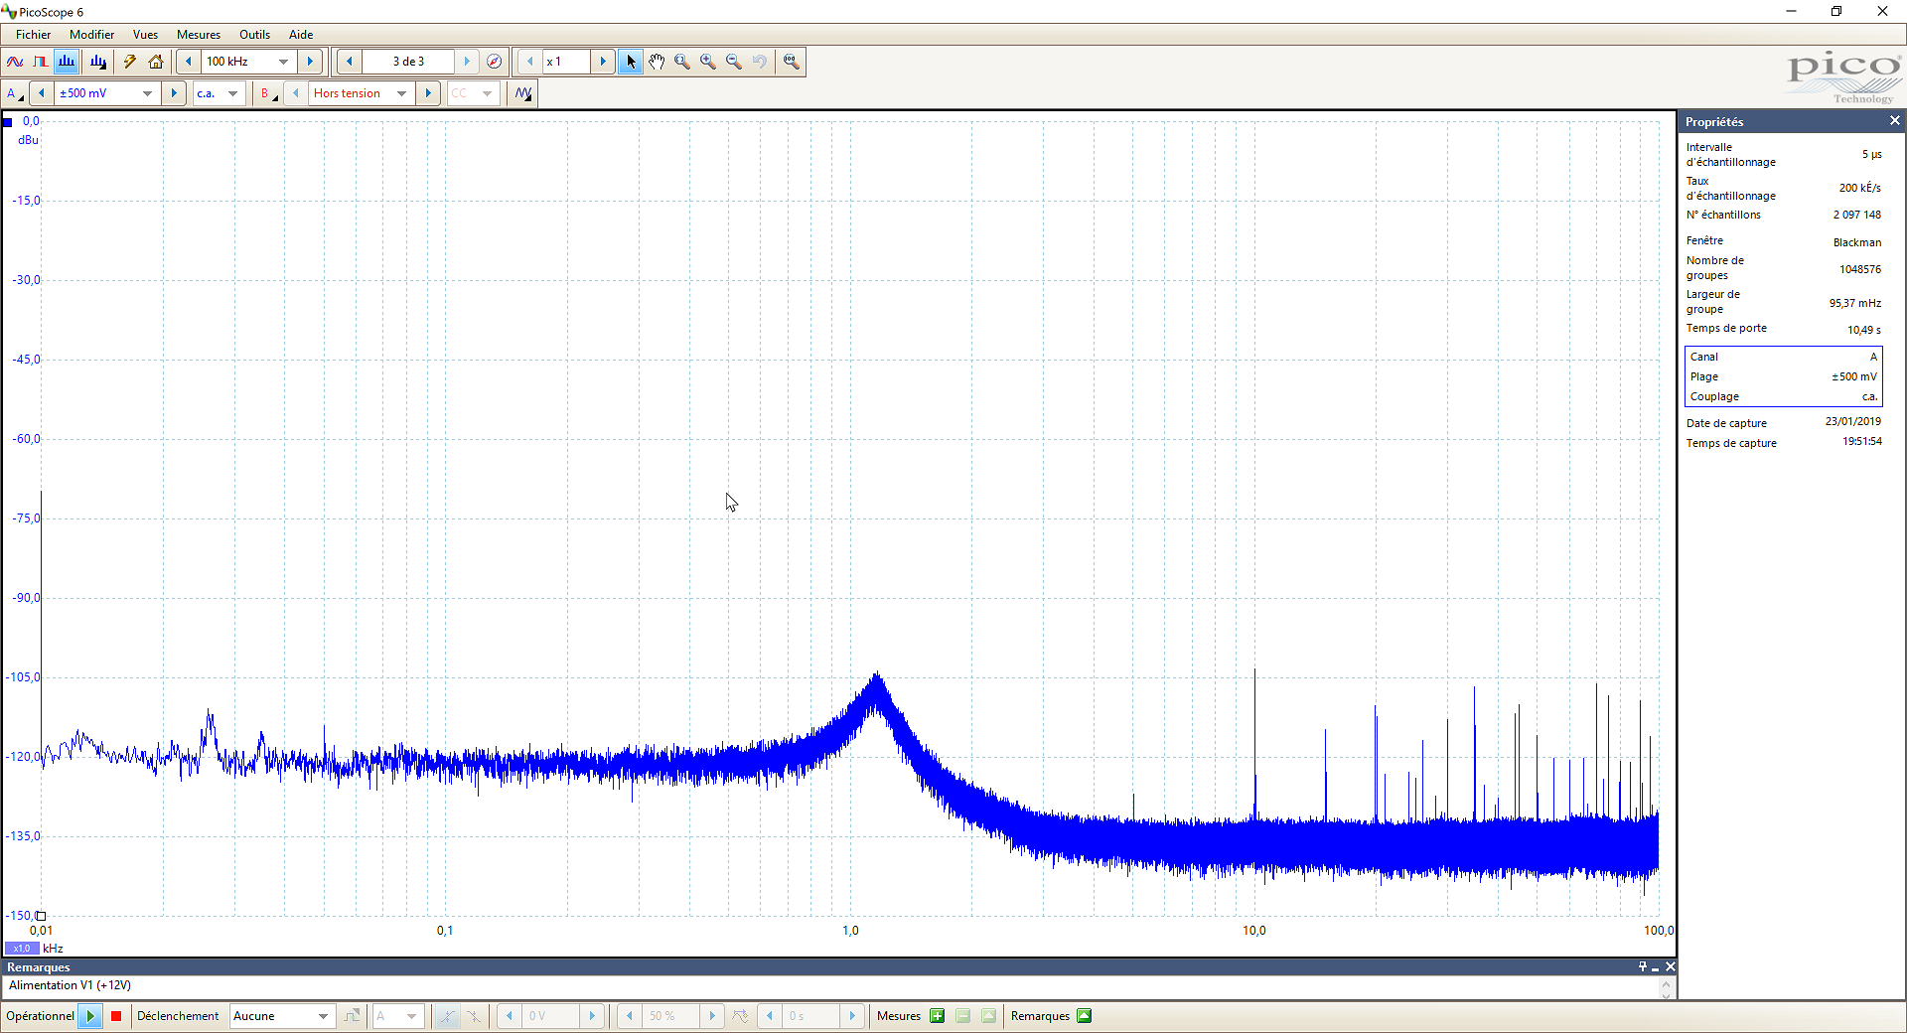This screenshot has width=1907, height=1033.
Task: Close the Remarques panel
Action: (1671, 966)
